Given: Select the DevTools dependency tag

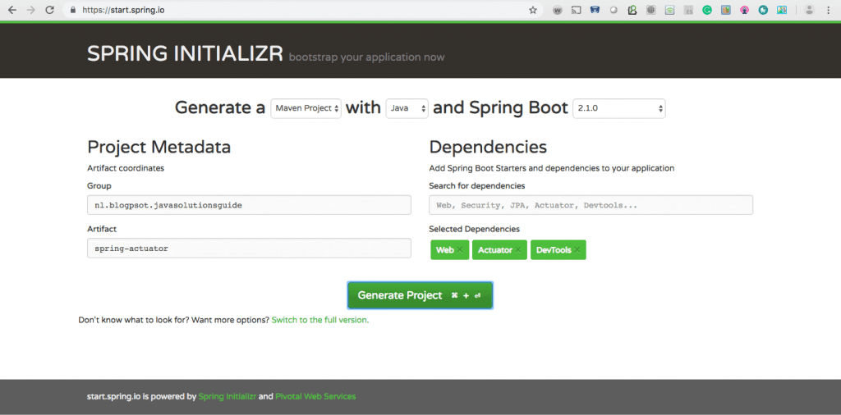Looking at the screenshot, I should tap(558, 250).
